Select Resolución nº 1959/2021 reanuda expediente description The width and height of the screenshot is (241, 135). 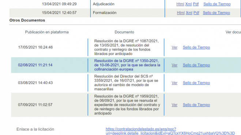coord(127,105)
